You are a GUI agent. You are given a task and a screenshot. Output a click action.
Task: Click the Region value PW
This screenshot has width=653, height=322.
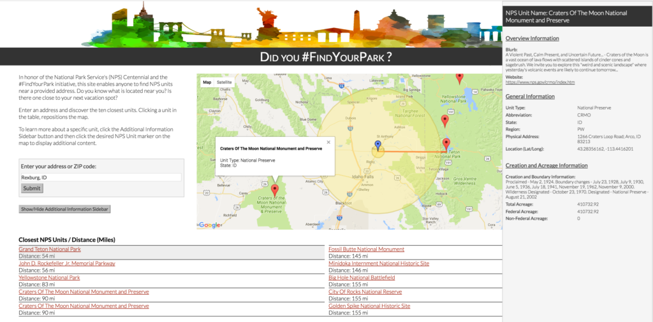click(x=580, y=130)
